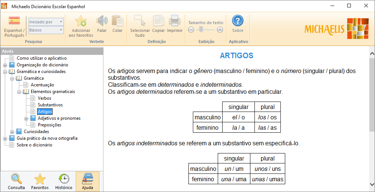Open the Básico dropdown

point(46,30)
